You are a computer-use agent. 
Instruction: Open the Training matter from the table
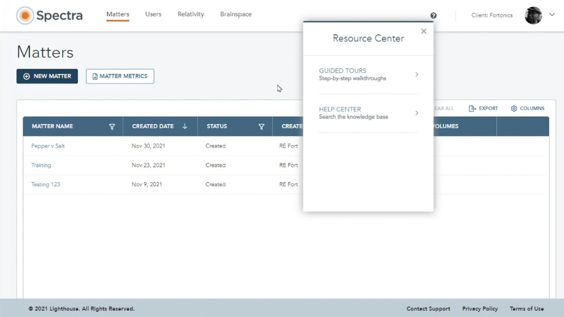click(41, 165)
